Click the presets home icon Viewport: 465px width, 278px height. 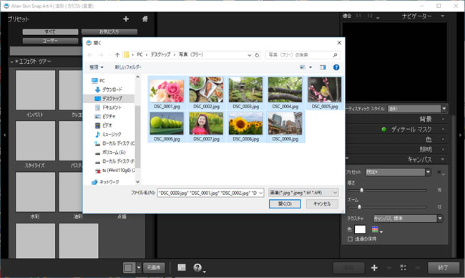point(145,19)
